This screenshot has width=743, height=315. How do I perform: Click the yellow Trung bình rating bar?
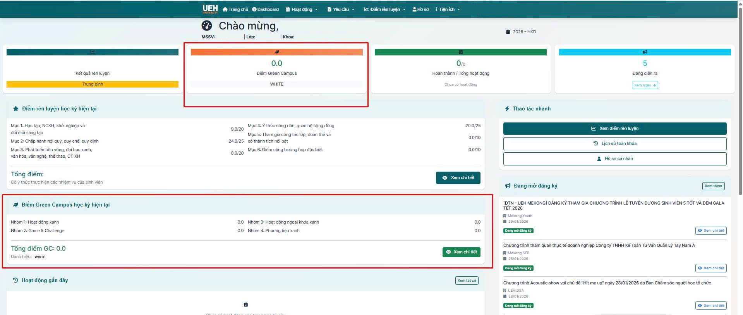click(93, 84)
